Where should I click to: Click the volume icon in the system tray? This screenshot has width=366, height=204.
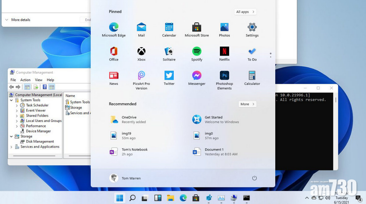[328, 198]
